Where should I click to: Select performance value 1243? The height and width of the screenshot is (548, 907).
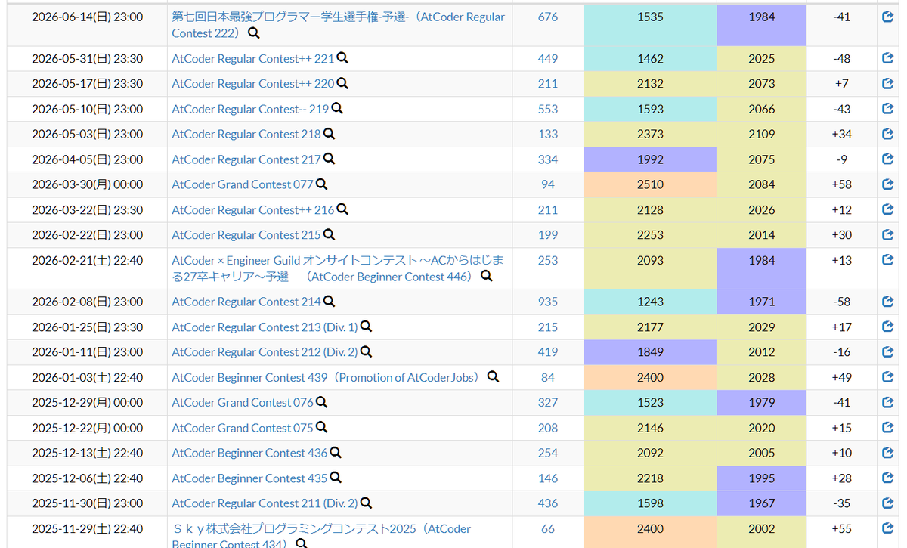tap(650, 302)
